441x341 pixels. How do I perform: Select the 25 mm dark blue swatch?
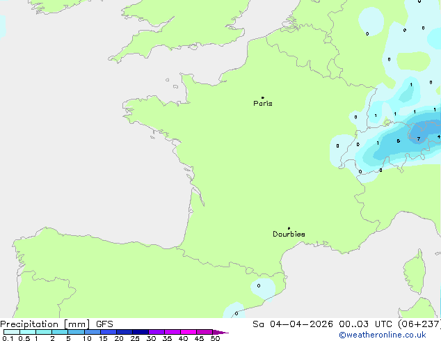[140, 332]
